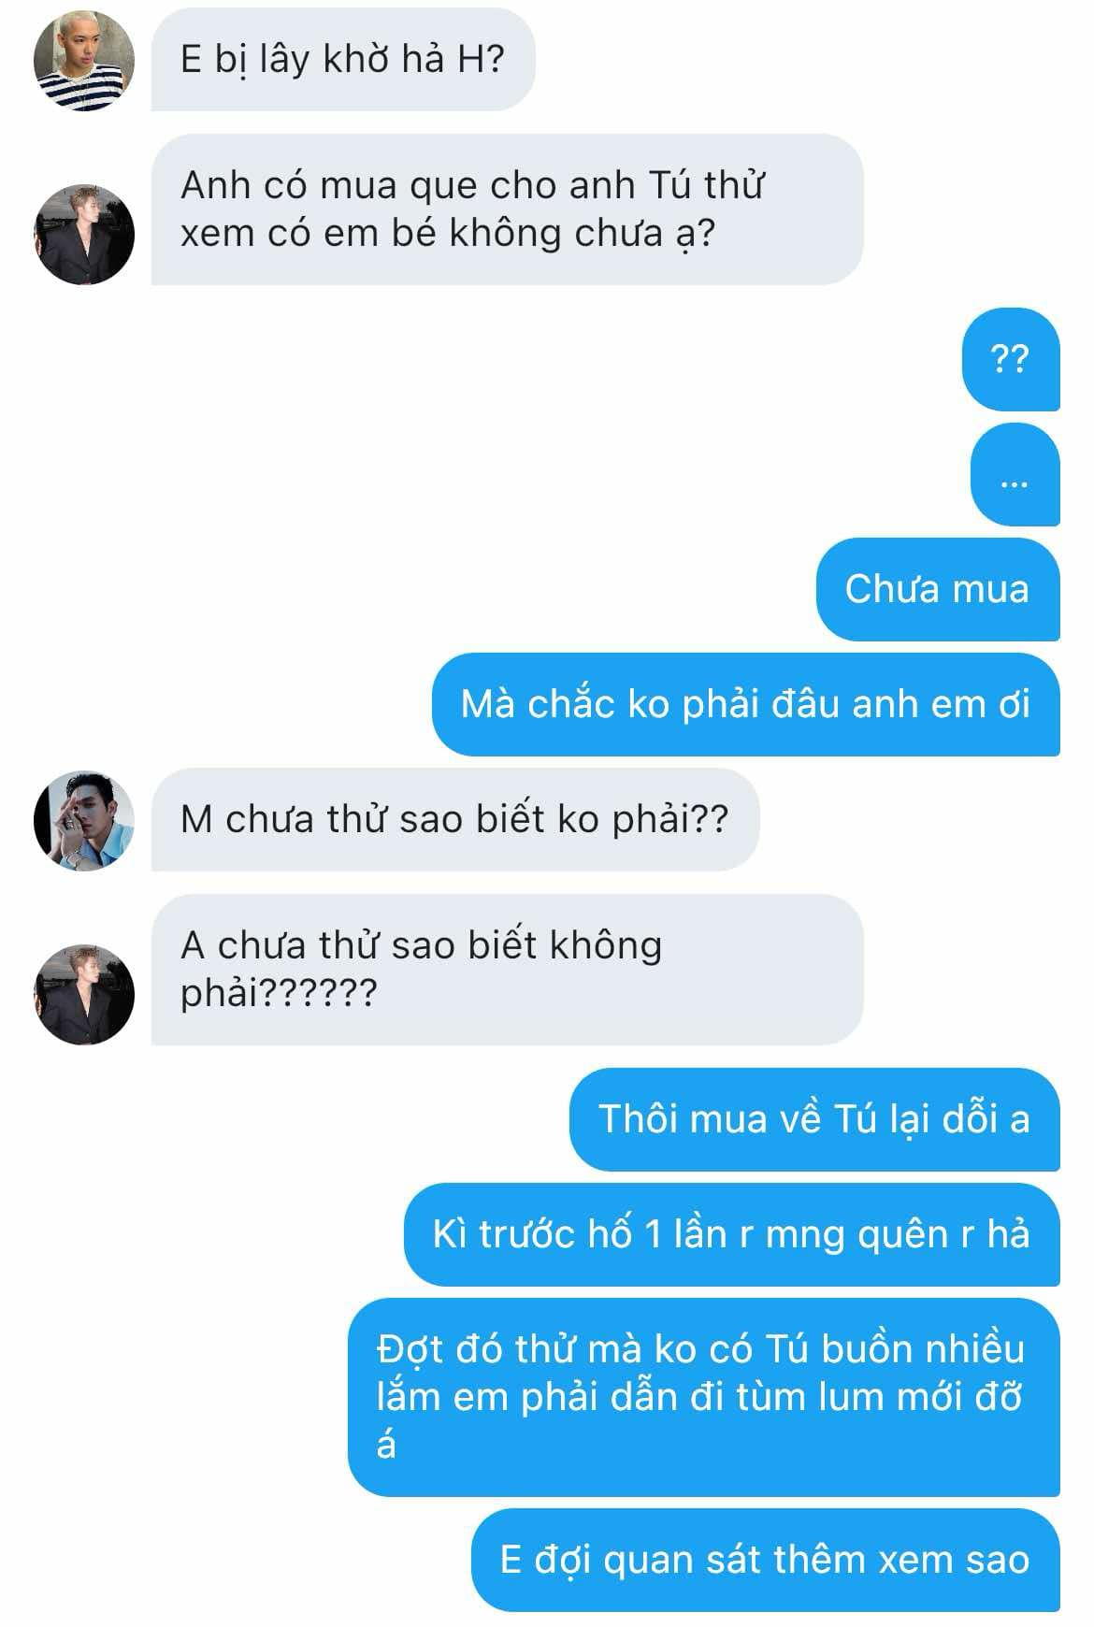Select the 'Thôi mua về Tú lại dỗi a' message

814,1119
